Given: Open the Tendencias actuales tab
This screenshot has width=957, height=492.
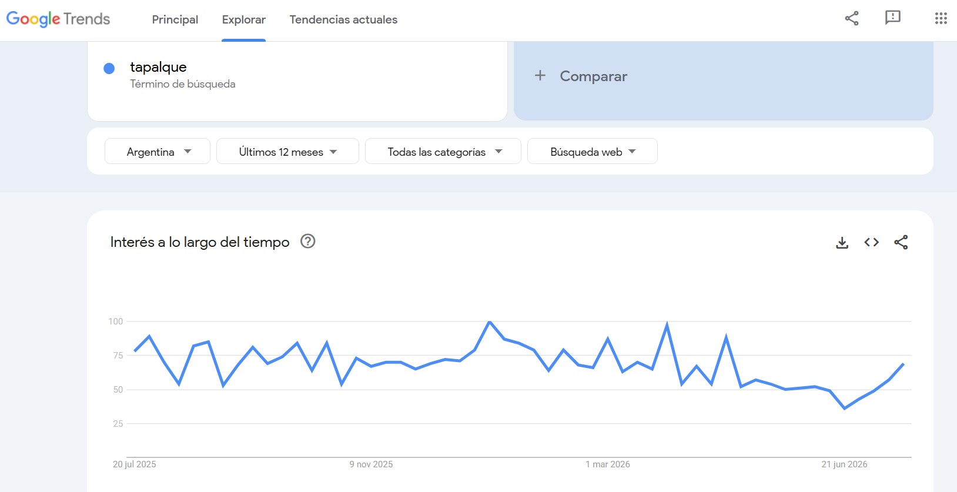Looking at the screenshot, I should (343, 19).
